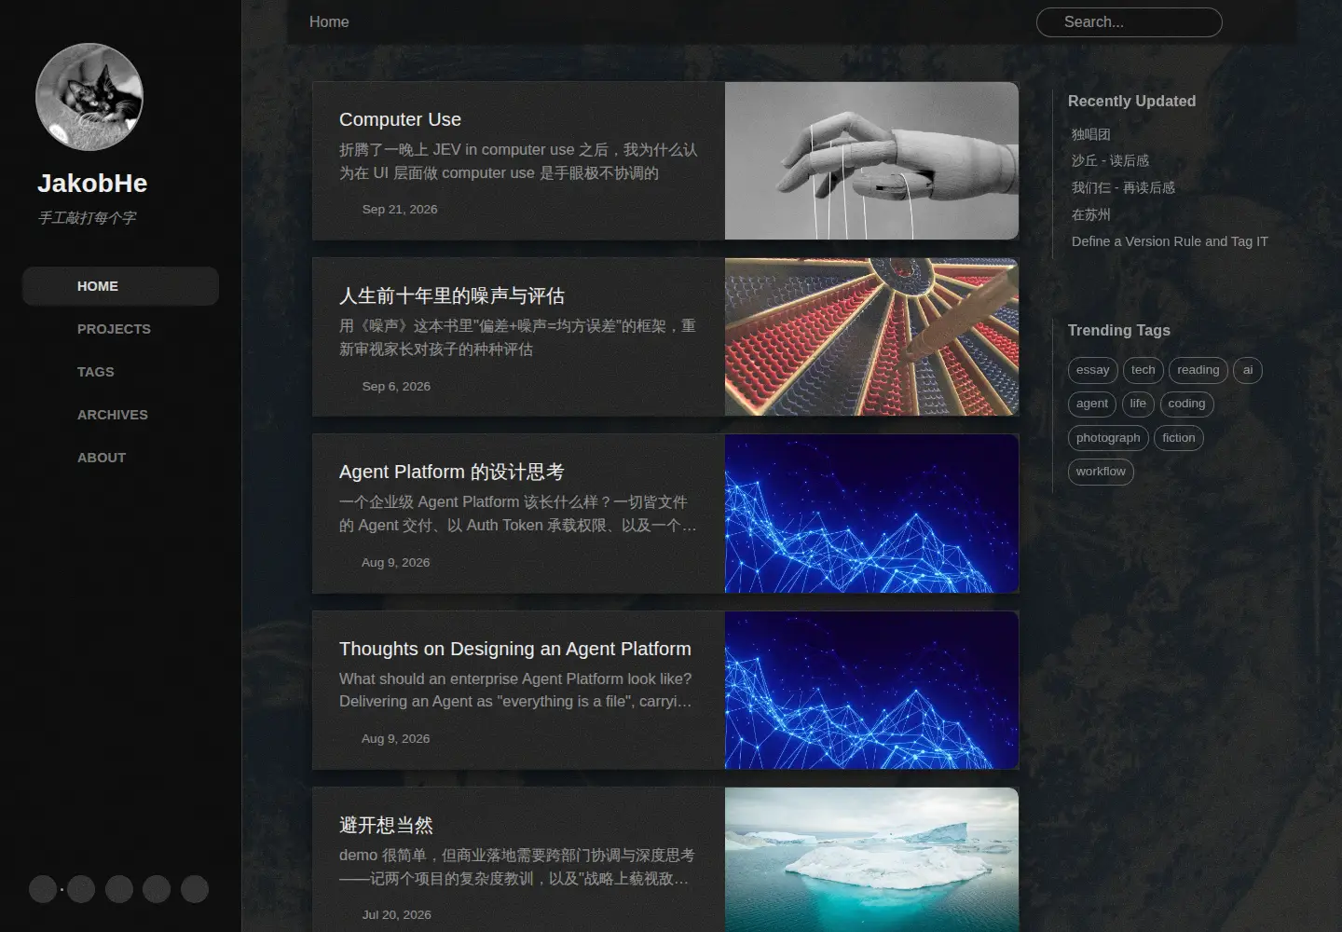The image size is (1342, 932).
Task: Click the "Trending Tags" panel heading
Action: click(x=1118, y=330)
